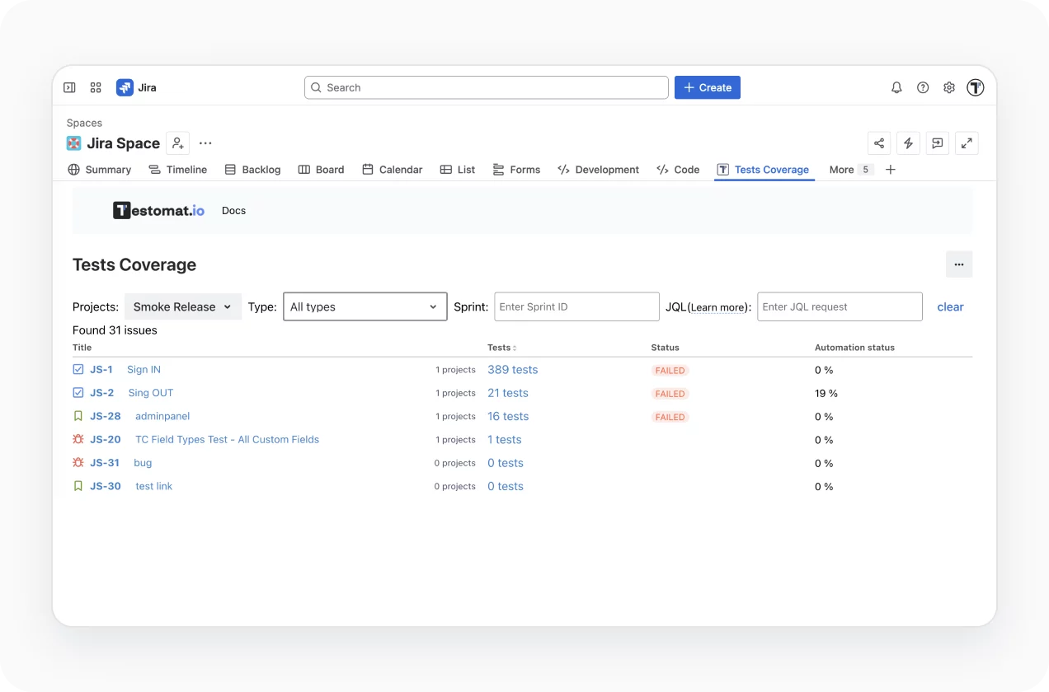Viewport: 1049px width, 692px height.
Task: Click the JQL Learn more link
Action: (718, 307)
